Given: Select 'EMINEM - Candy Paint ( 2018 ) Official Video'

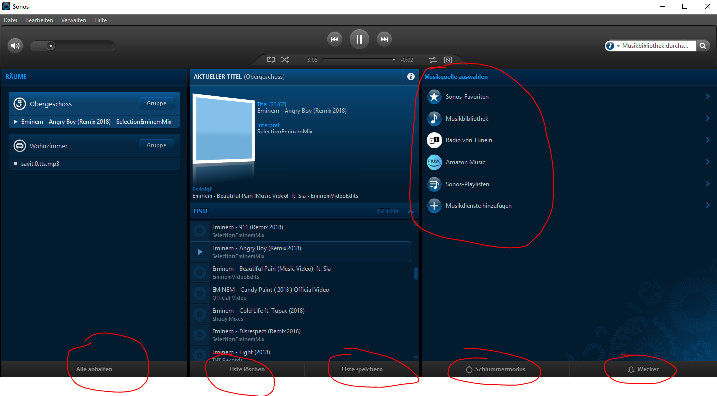Looking at the screenshot, I should pyautogui.click(x=300, y=294).
